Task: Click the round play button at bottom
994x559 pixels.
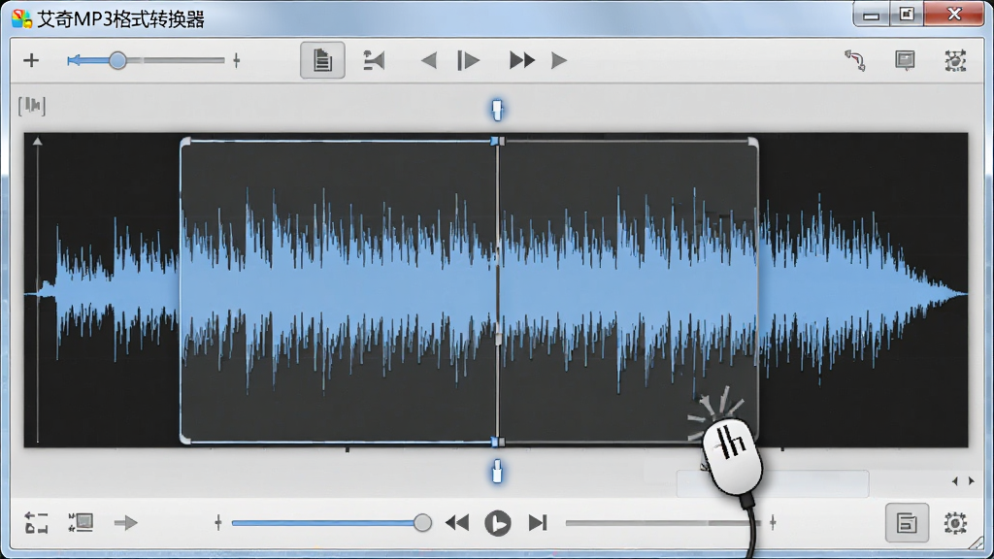Action: (x=498, y=523)
